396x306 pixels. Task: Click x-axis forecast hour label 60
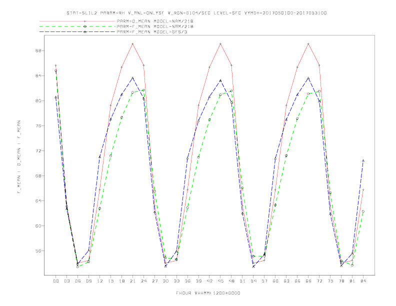pos(275,281)
